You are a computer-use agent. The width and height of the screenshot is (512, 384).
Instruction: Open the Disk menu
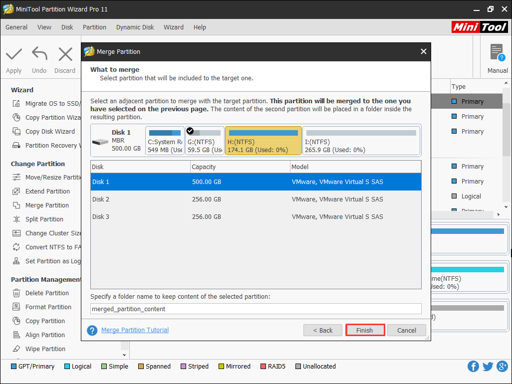point(67,27)
